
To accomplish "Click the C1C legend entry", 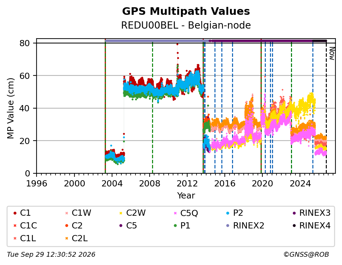I will pos(25,226).
